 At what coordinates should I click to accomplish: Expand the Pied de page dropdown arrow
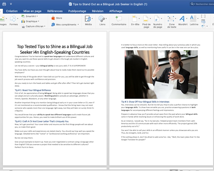[x=150, y=18]
